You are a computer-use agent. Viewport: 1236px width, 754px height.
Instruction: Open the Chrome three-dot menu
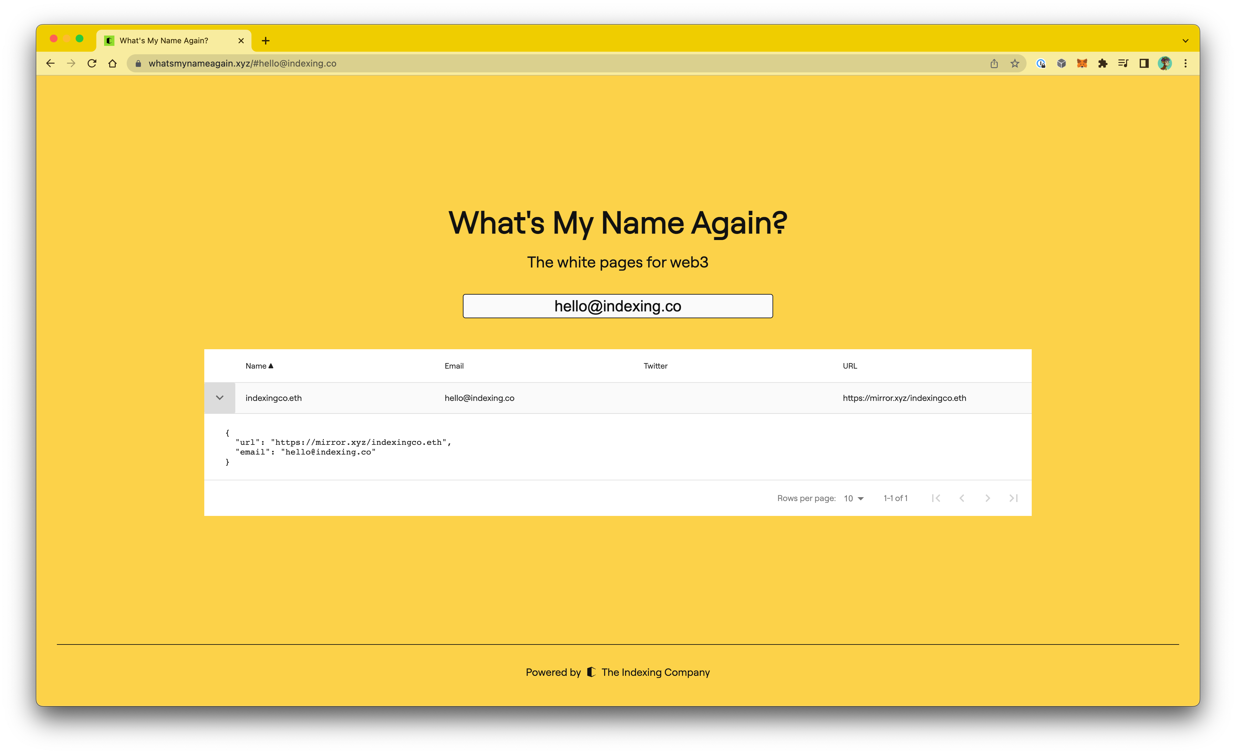(1185, 63)
